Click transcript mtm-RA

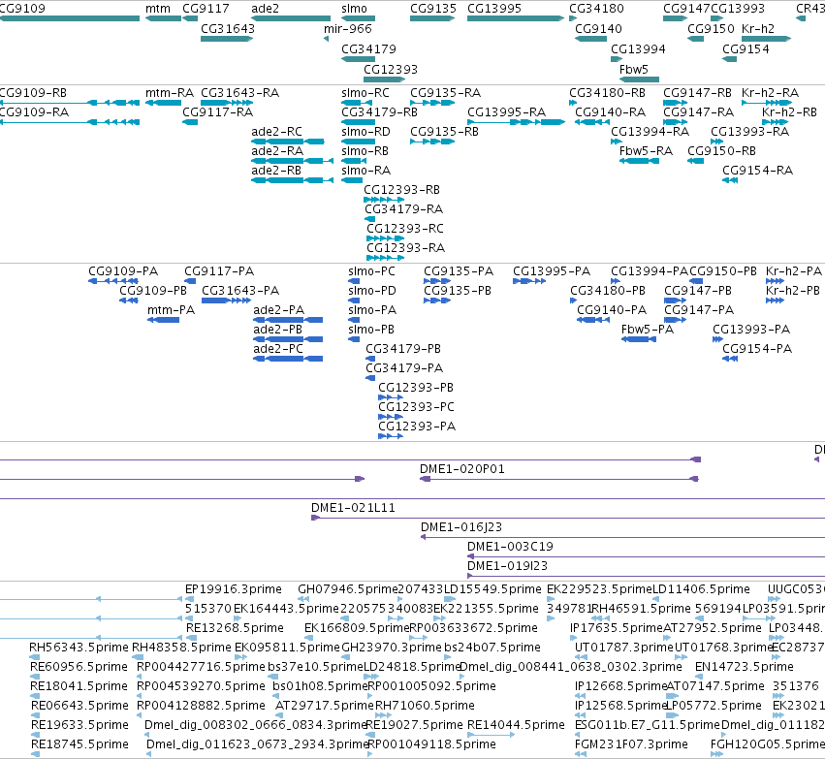[163, 103]
